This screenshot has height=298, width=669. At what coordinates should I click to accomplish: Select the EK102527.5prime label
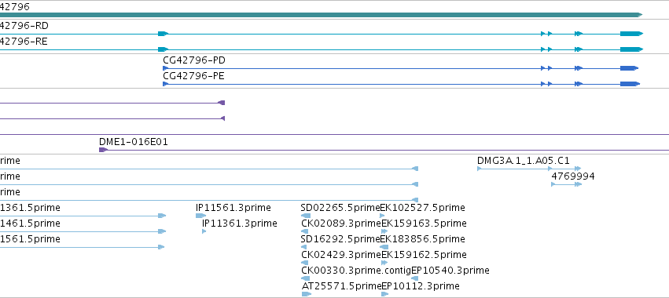(422, 208)
